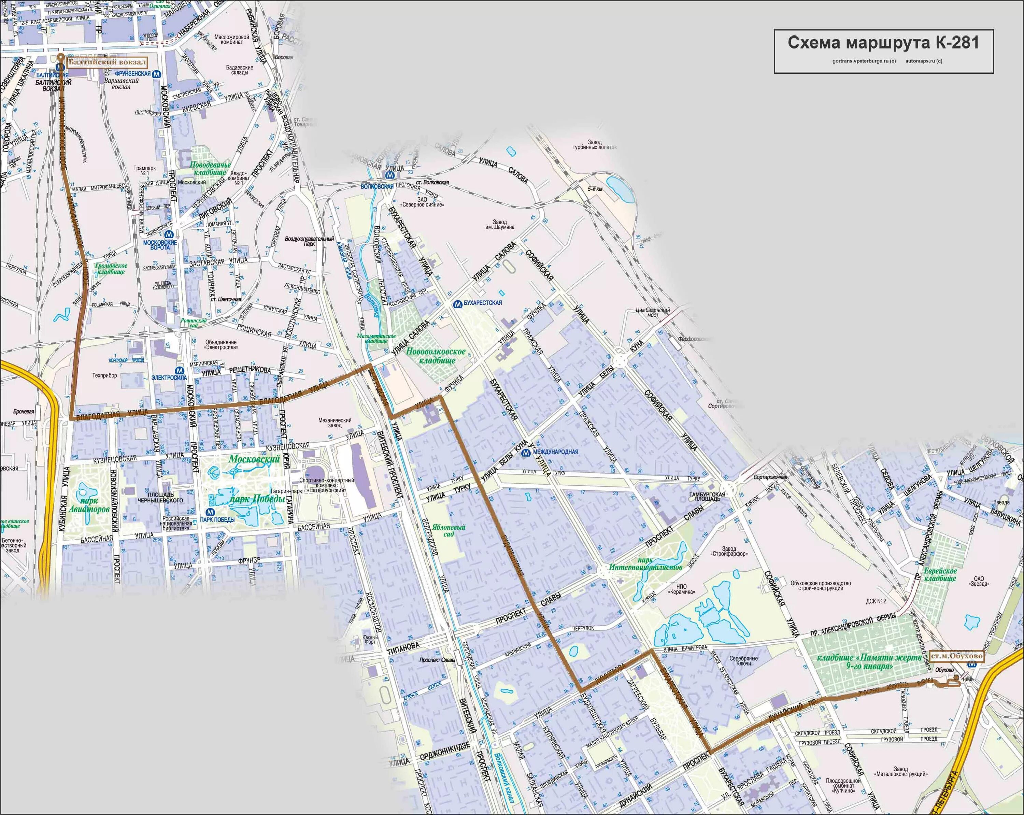Click the Еврейское кладбище label

pyautogui.click(x=940, y=575)
